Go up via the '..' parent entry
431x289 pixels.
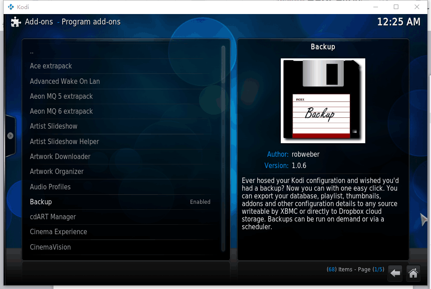[x=32, y=51]
